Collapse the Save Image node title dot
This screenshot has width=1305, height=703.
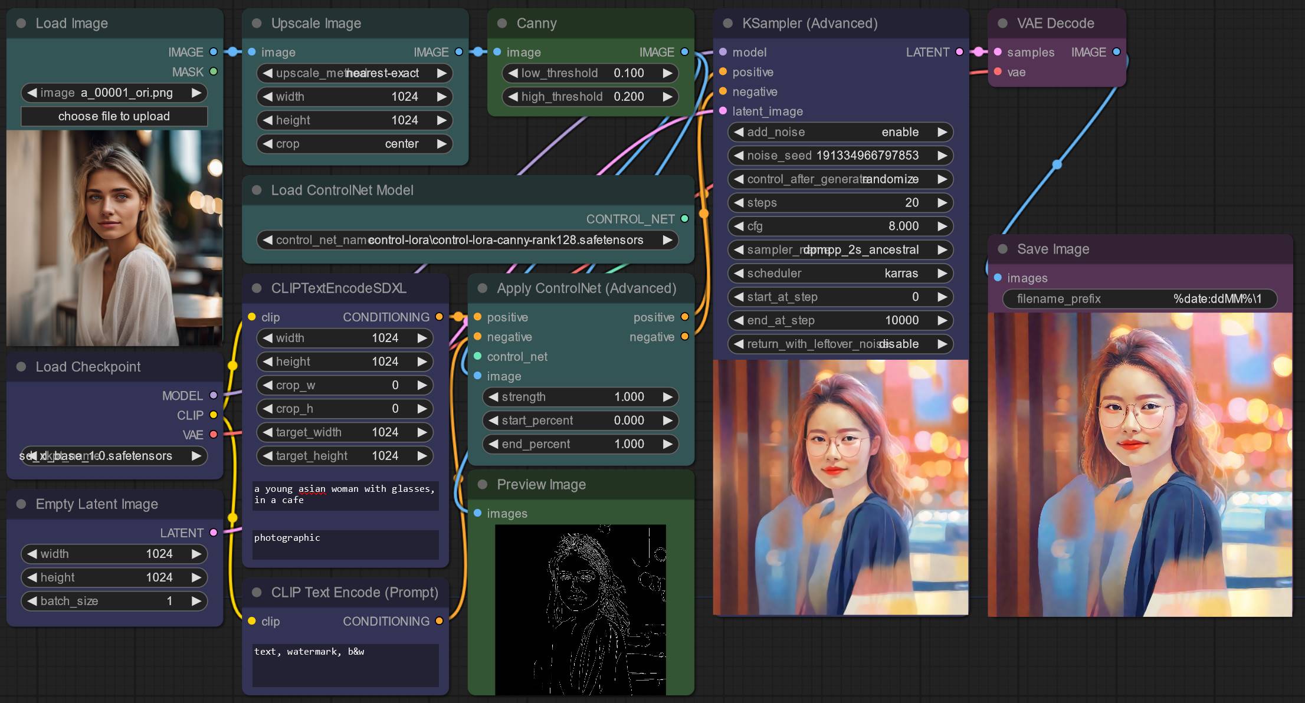click(x=1002, y=249)
